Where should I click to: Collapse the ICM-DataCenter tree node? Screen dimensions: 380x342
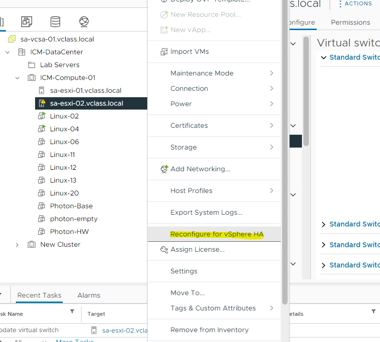[7, 52]
